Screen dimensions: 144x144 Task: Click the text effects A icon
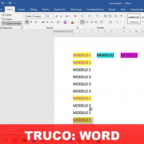58,22
